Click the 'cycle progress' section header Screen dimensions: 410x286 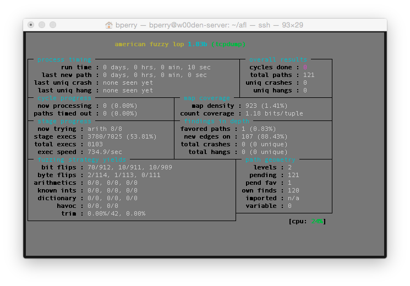(x=64, y=98)
